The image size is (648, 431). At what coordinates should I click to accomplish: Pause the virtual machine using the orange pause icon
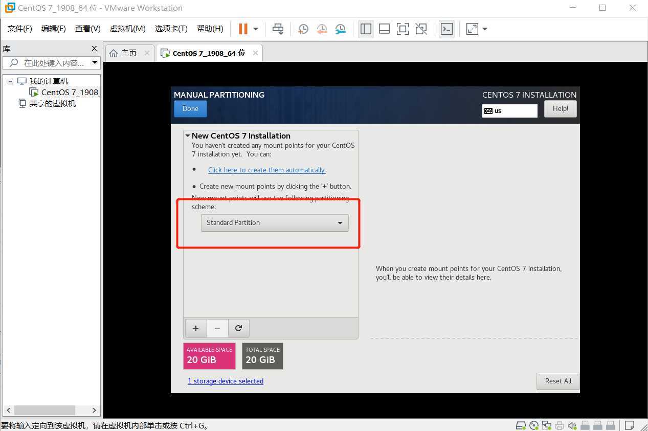coord(243,29)
